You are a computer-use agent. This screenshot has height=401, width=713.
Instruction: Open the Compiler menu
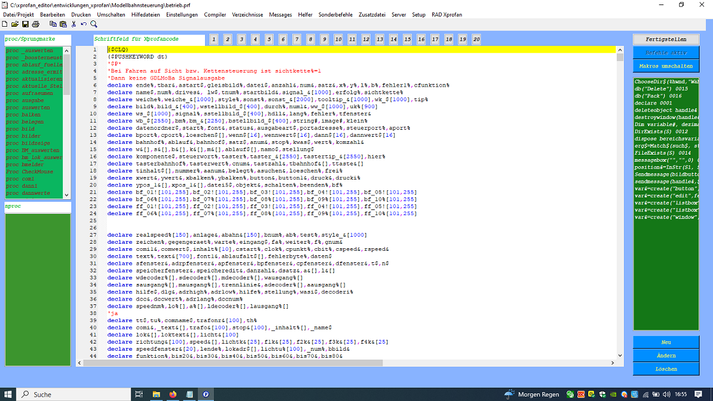(x=215, y=15)
